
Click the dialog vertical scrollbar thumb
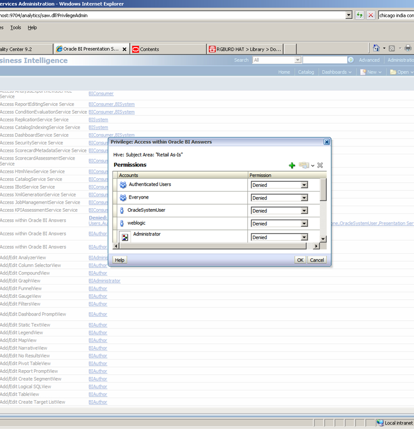pos(323,189)
